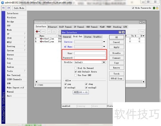Enable the Use Peer DNS checkbox
Image resolution: width=161 pixels, height=126 pixels.
pos(76,75)
